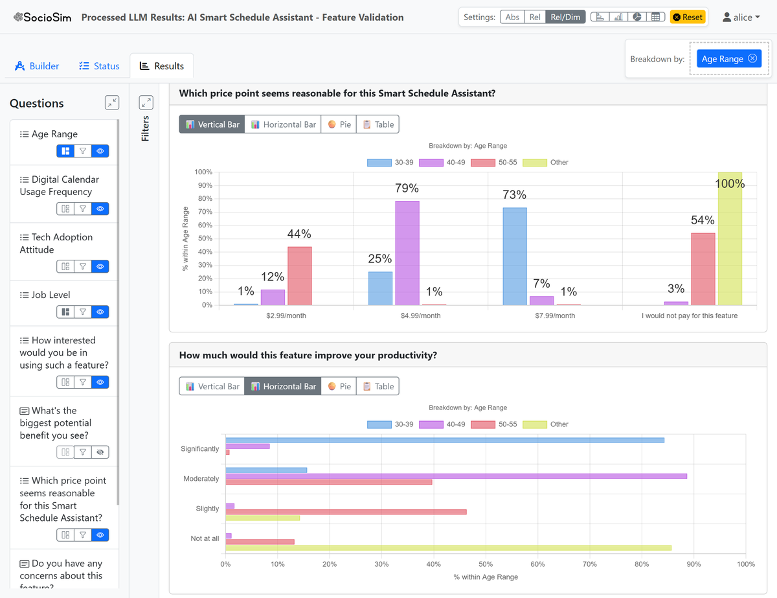
Task: Click the 79% bar at $4.99/month
Action: pyautogui.click(x=407, y=253)
